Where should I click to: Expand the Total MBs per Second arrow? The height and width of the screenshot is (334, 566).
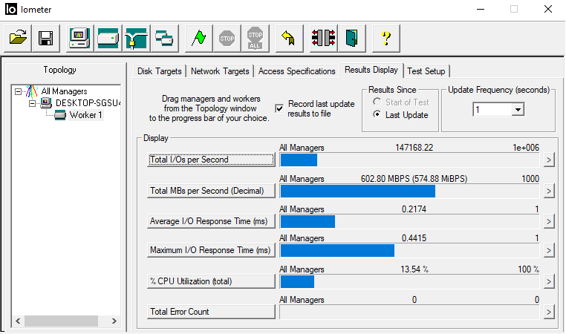tap(549, 191)
